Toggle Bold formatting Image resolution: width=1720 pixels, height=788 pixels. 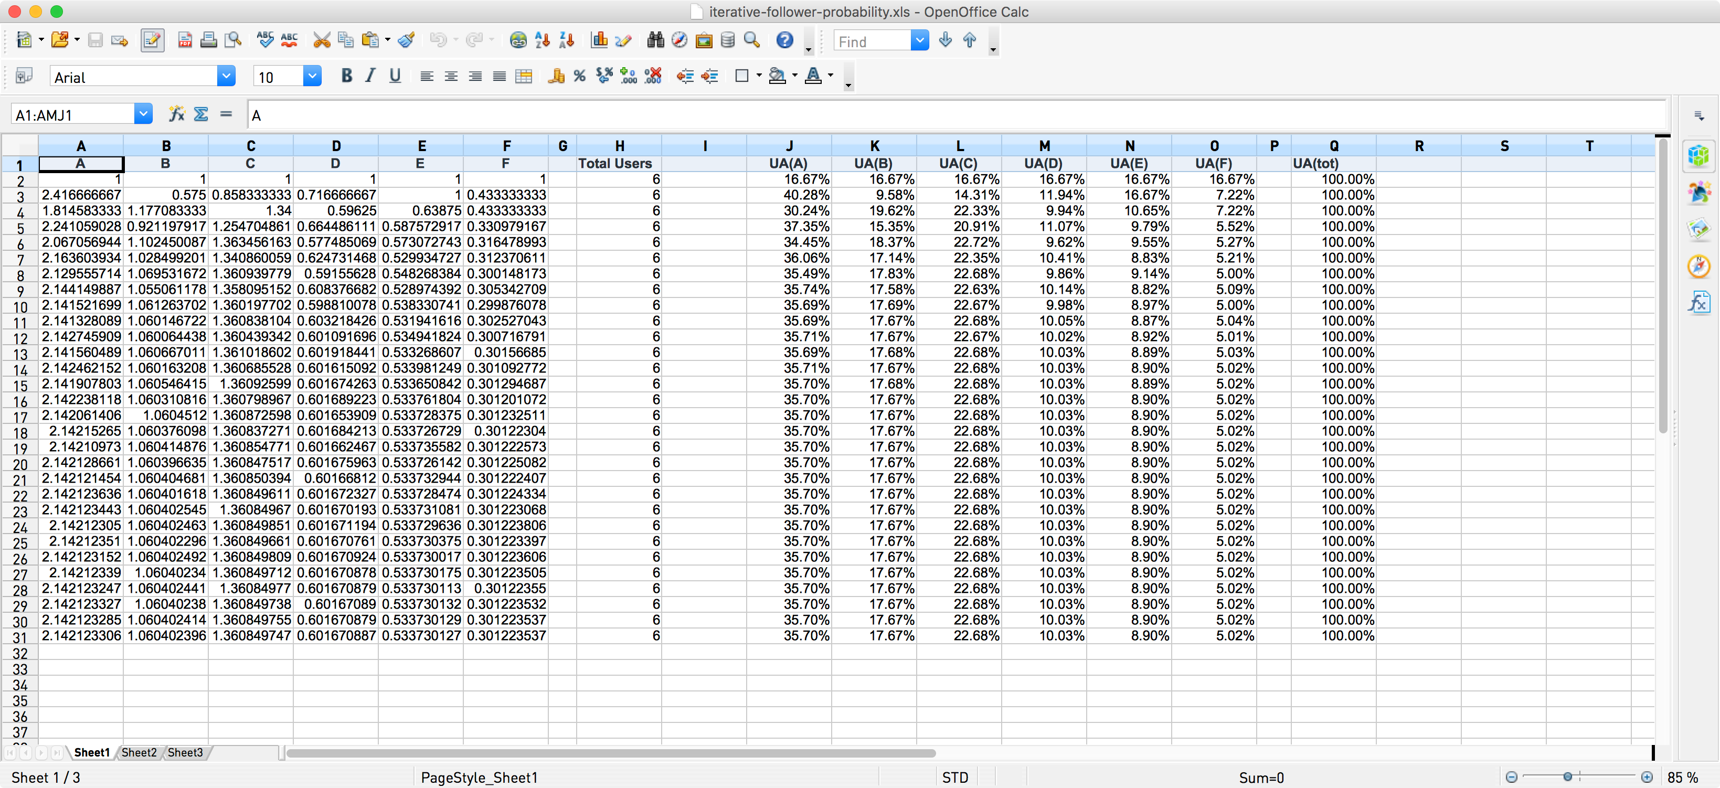tap(346, 76)
